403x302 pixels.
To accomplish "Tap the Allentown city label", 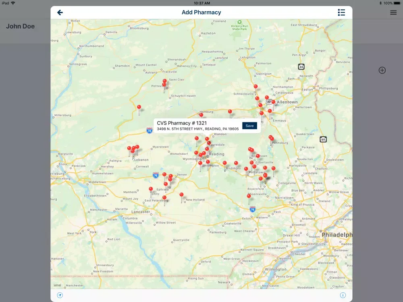I will 287,102.
